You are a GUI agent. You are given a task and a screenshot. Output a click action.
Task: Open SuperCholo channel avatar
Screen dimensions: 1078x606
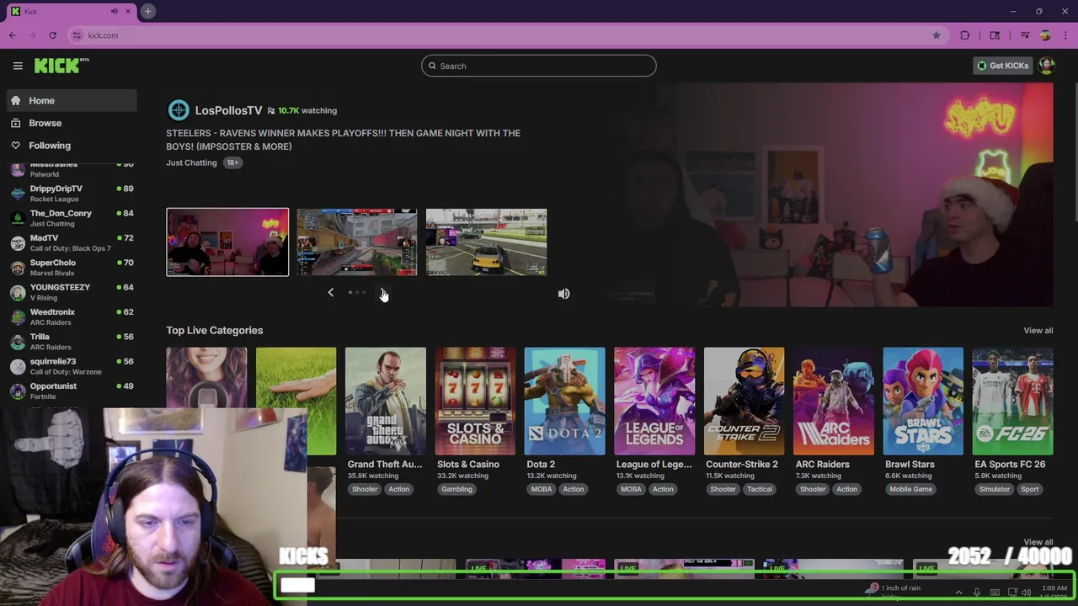[x=18, y=268]
